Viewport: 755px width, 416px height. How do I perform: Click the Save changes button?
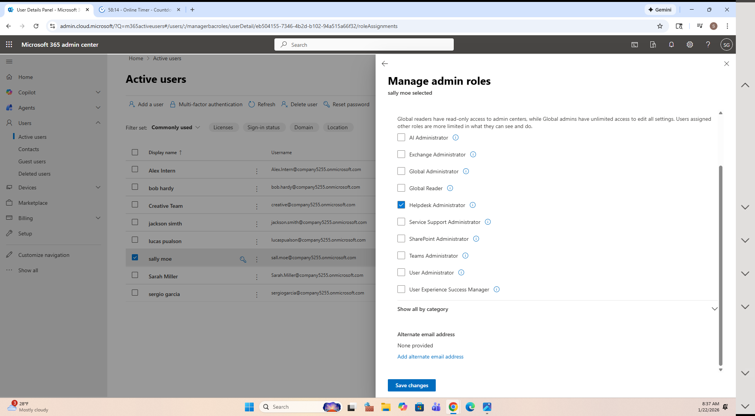[412, 385]
